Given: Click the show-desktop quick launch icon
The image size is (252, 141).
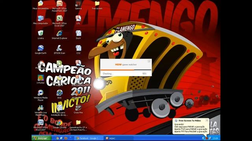Looking at the screenshot, I should pos(61,138).
